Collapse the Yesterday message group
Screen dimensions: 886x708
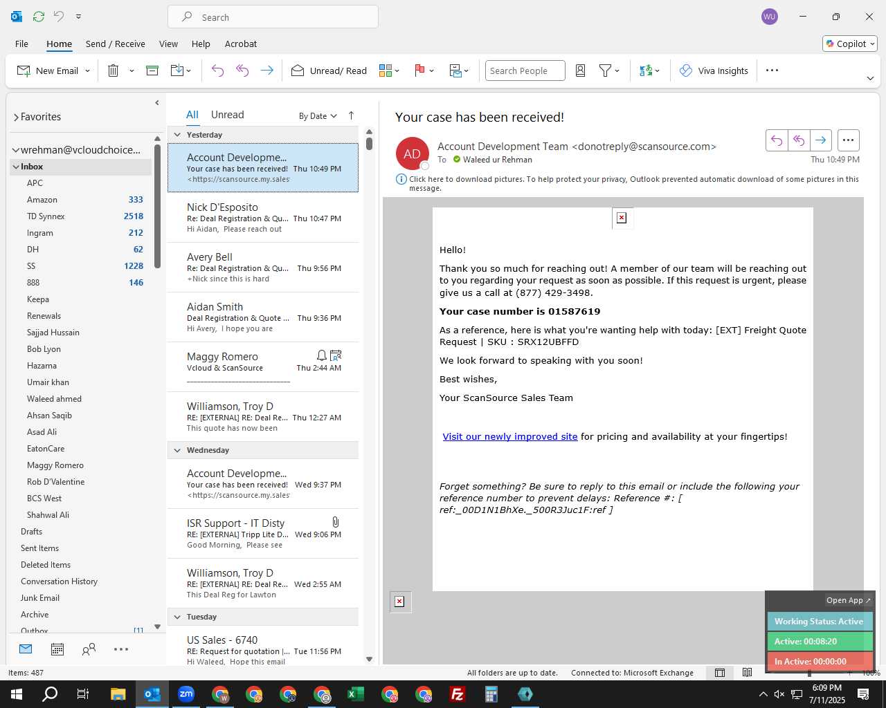click(x=177, y=135)
